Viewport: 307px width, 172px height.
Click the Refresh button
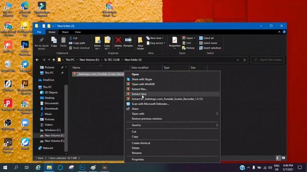[x=244, y=60]
